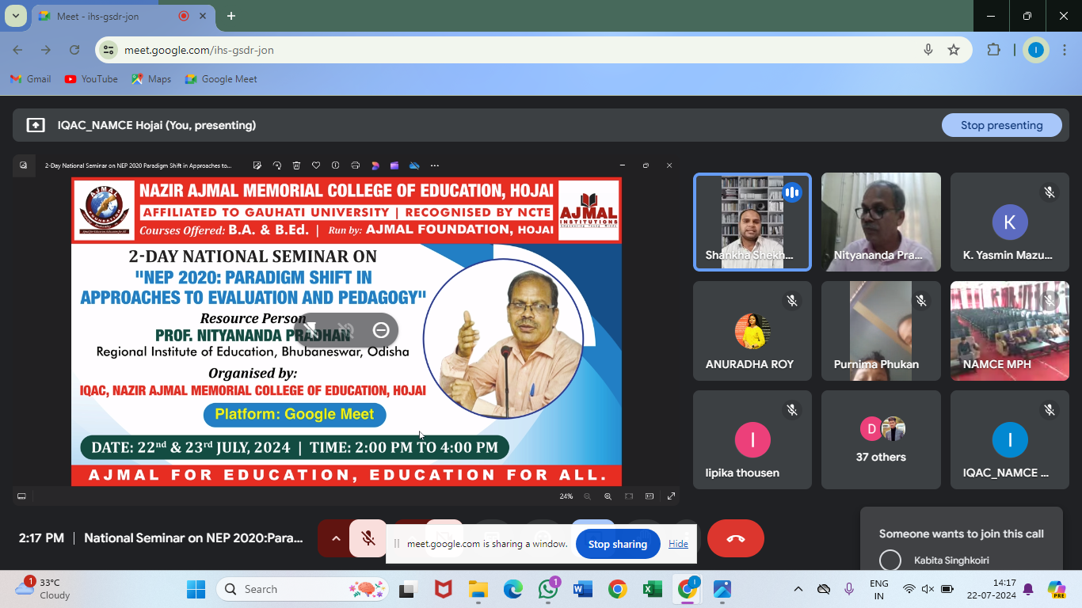This screenshot has width=1082, height=608.
Task: Select the Meet - ihs-gsdr-jon browser tab
Action: (111, 16)
